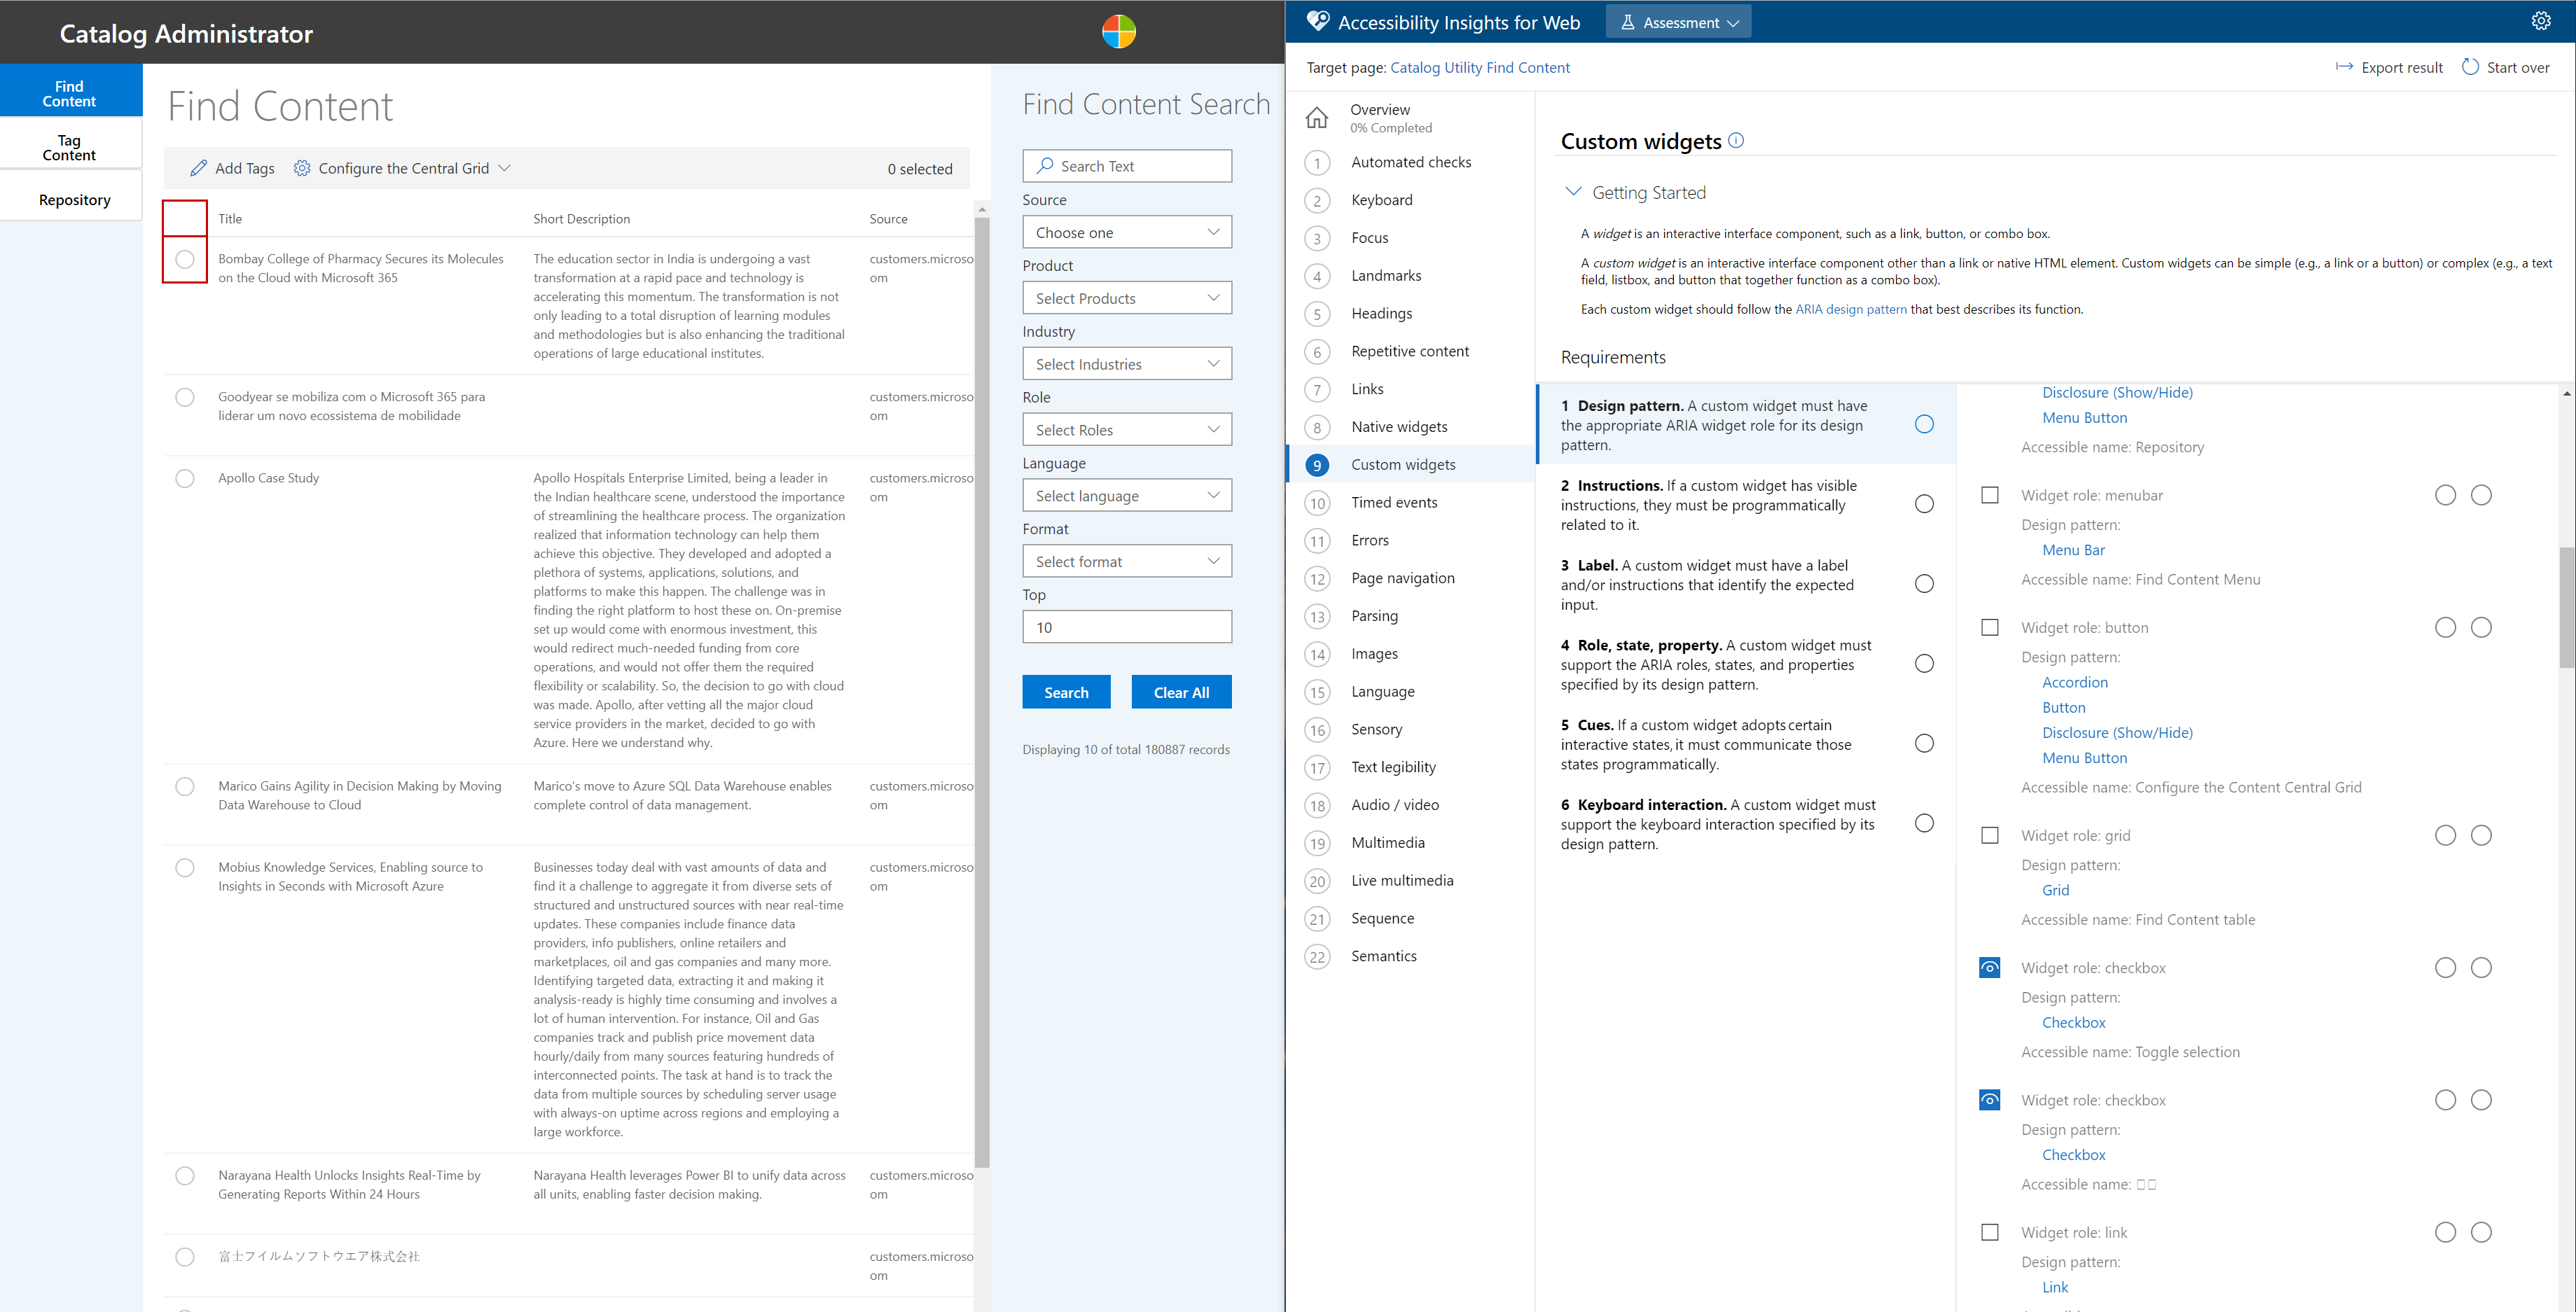Image resolution: width=2576 pixels, height=1312 pixels.
Task: Click the Configure the Central Grid gear
Action: click(x=302, y=168)
